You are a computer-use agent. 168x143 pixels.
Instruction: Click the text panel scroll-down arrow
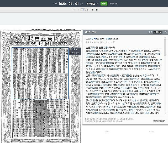click(165, 113)
